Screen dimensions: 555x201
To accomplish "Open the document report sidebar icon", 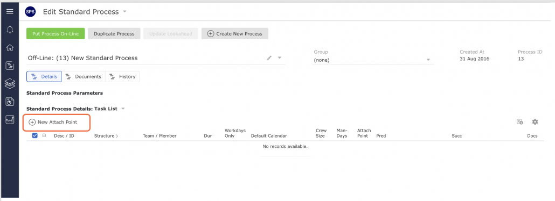I will (x=10, y=102).
